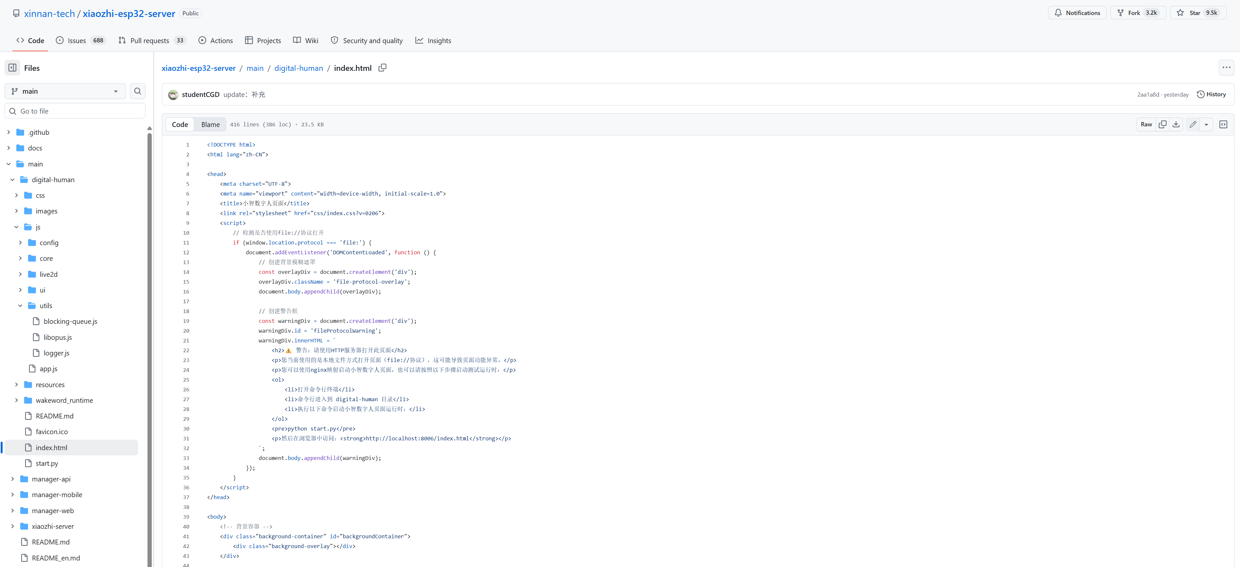Open libopus.js file

pyautogui.click(x=58, y=338)
